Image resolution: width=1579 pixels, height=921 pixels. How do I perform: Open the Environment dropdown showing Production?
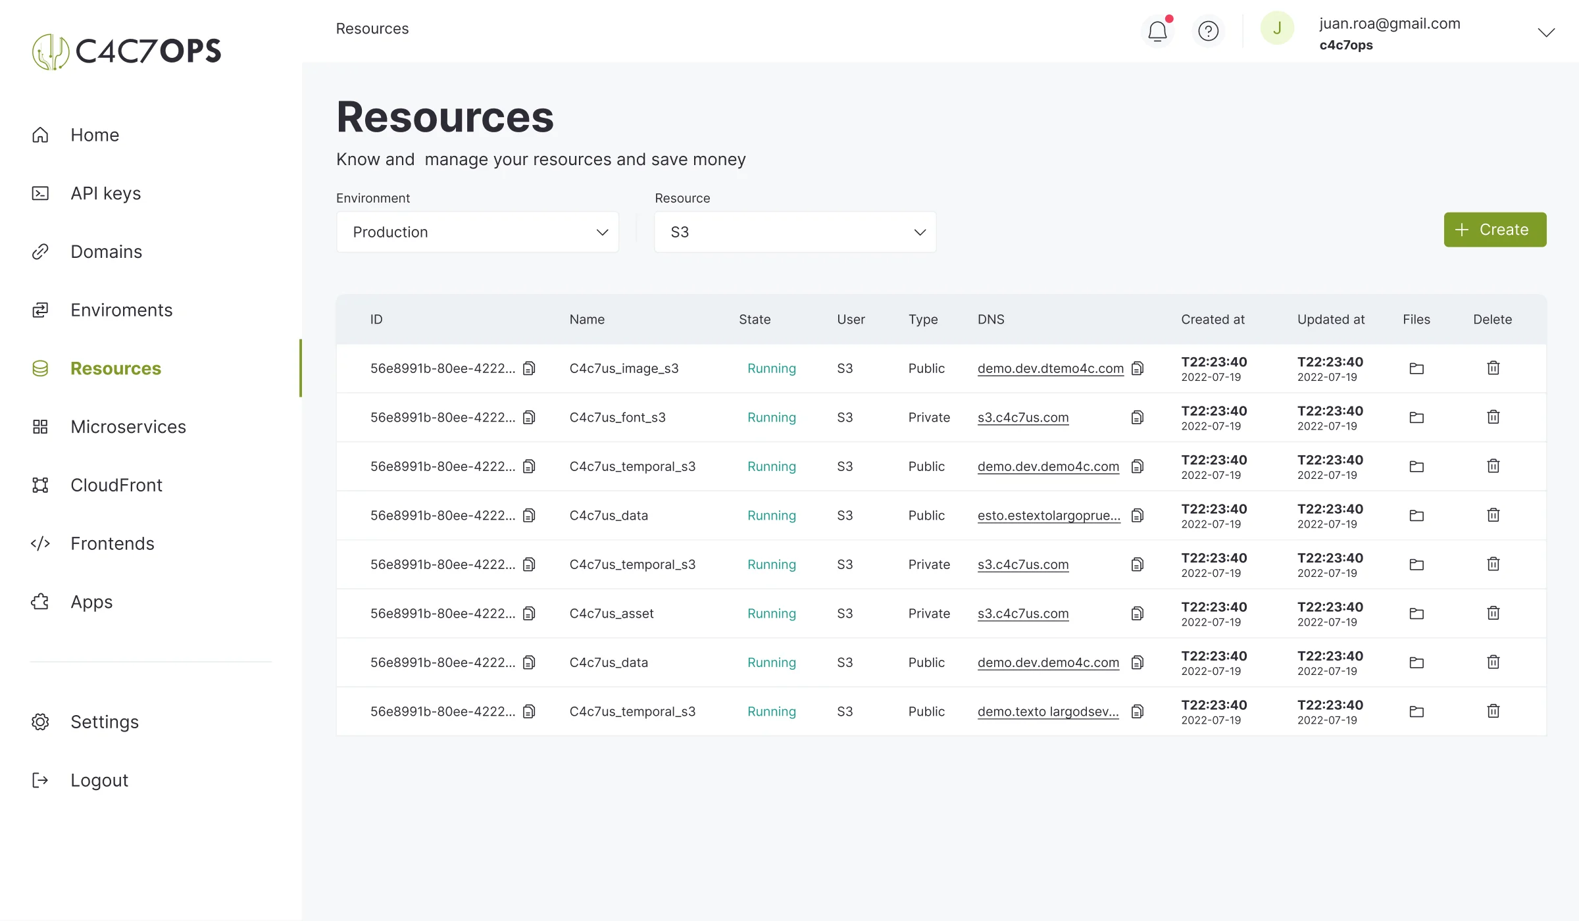(x=478, y=232)
